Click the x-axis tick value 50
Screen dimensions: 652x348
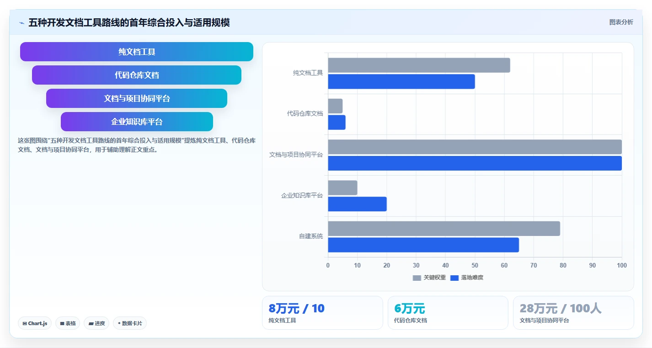click(475, 265)
